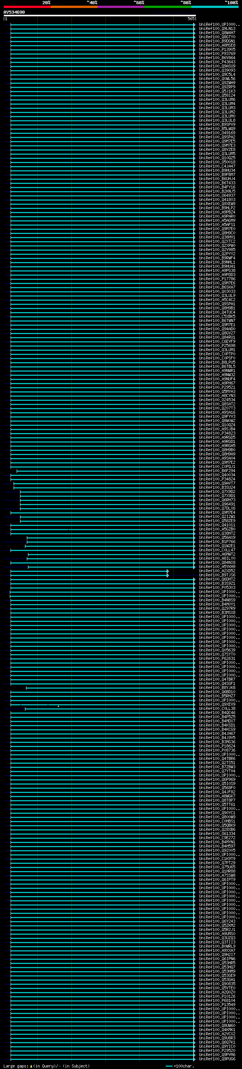Click the Large gaps legend text
The height and width of the screenshot is (1069, 242).
coord(47,1066)
